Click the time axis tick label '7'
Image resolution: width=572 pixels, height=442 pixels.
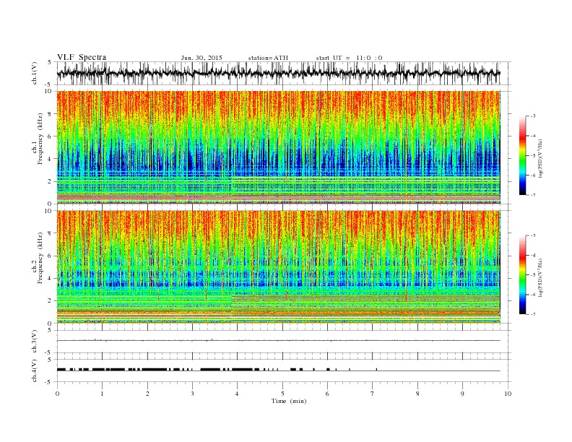pyautogui.click(x=373, y=394)
